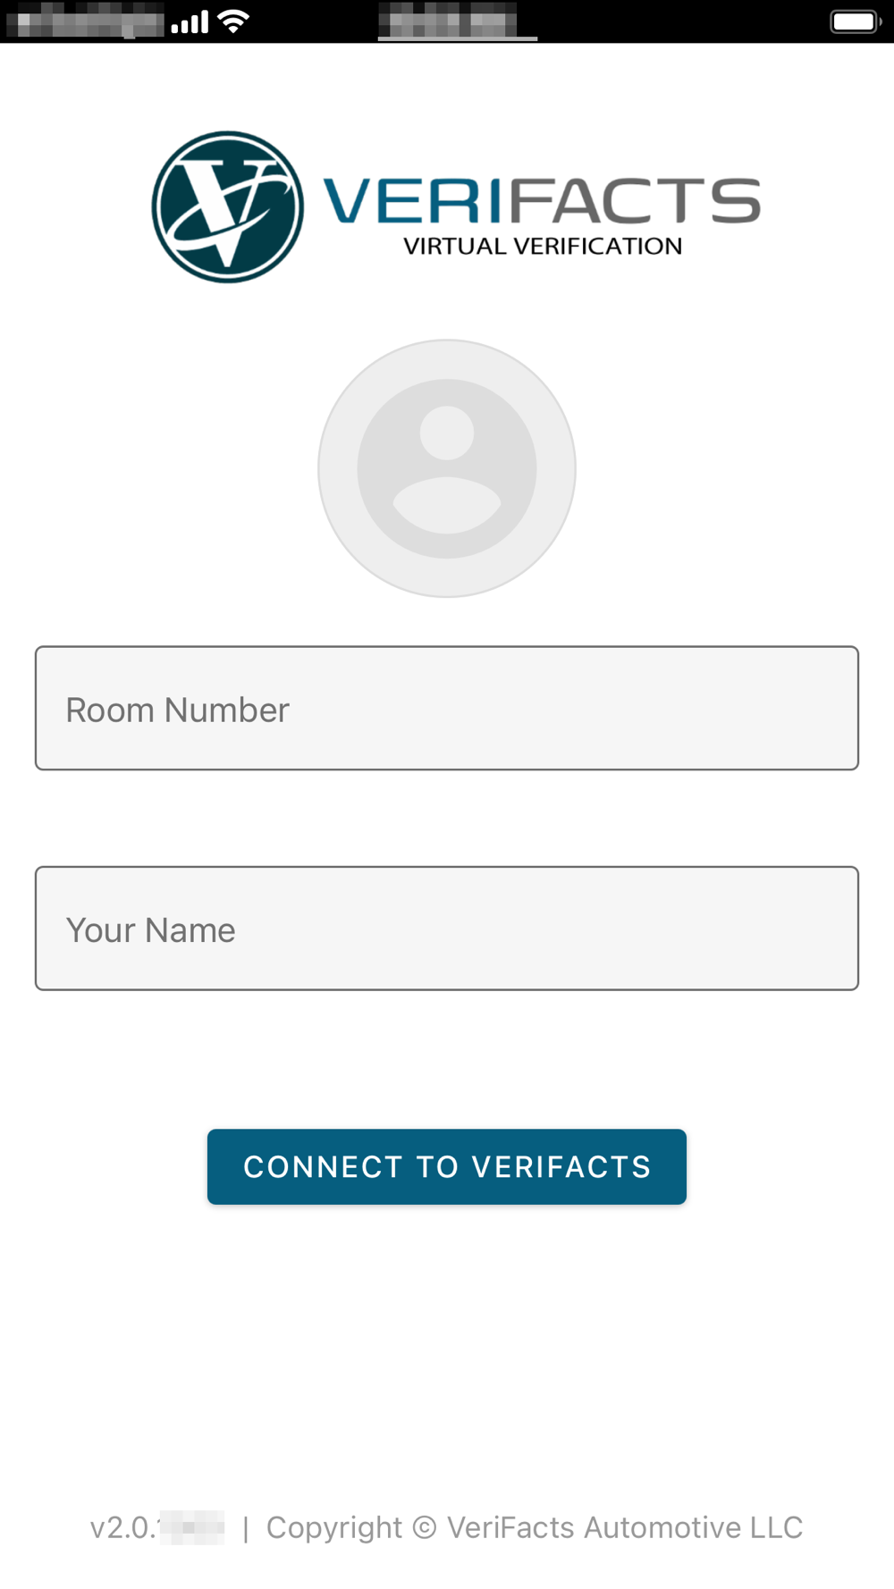This screenshot has height=1589, width=894.
Task: Click the VeriFacts Automotive LLC footer text
Action: click(625, 1527)
